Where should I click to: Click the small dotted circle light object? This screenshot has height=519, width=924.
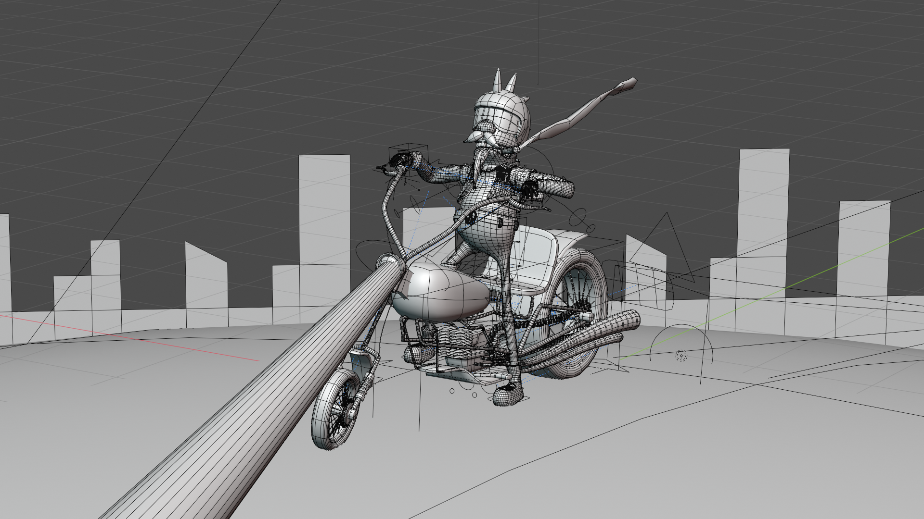click(681, 356)
